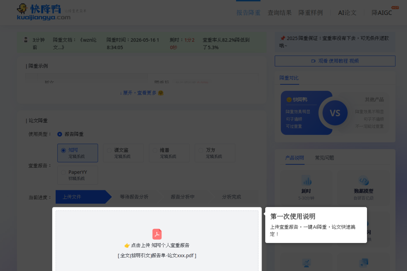Viewport: 407px width, 271px height.
Task: Click the VS circle badge
Action: pos(335,113)
